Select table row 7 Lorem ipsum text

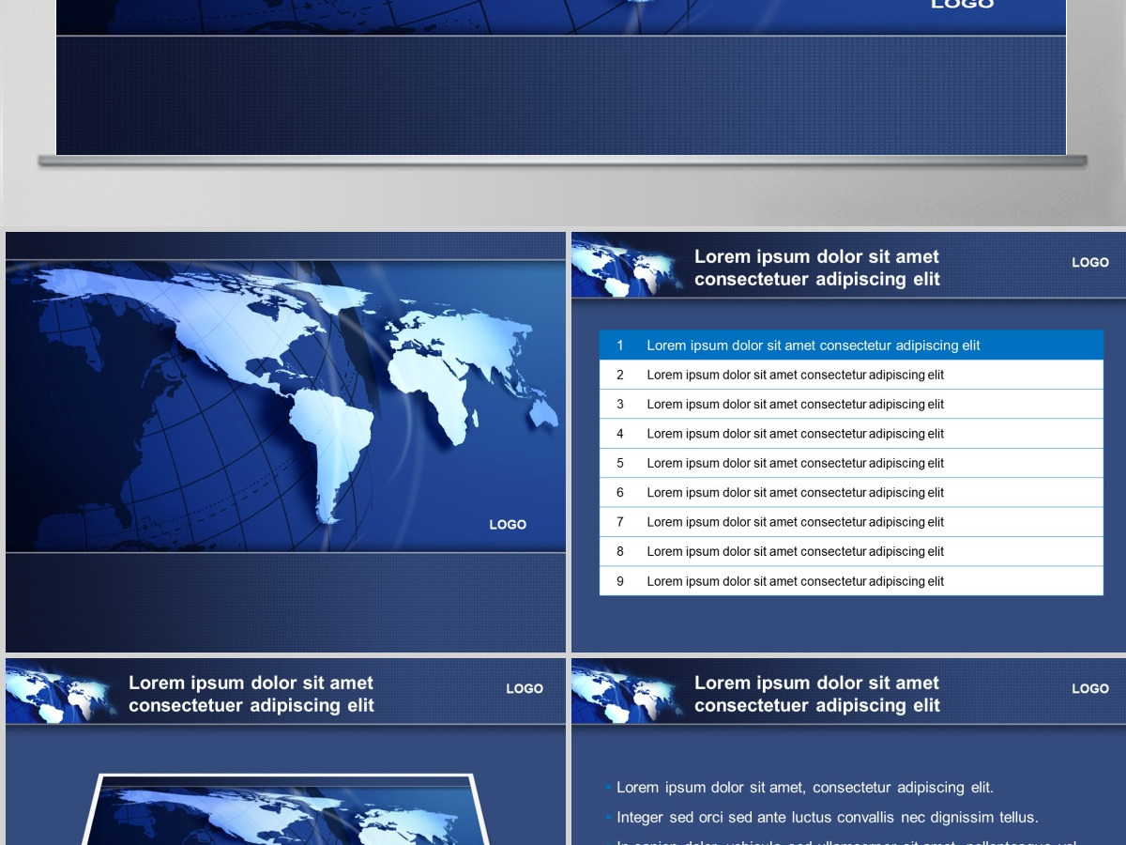tap(795, 522)
